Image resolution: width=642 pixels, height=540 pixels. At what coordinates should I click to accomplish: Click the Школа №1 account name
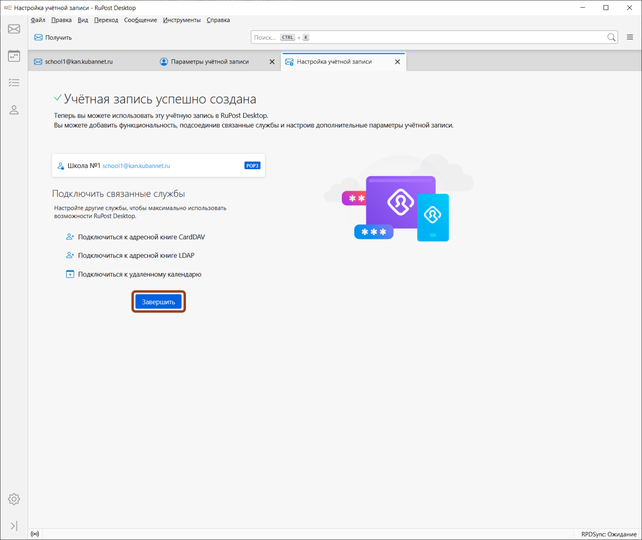pyautogui.click(x=84, y=166)
